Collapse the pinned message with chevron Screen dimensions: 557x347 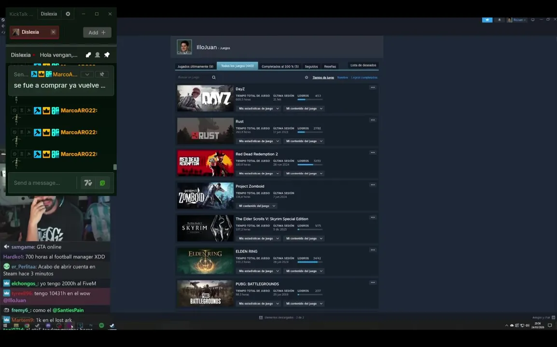pyautogui.click(x=87, y=74)
